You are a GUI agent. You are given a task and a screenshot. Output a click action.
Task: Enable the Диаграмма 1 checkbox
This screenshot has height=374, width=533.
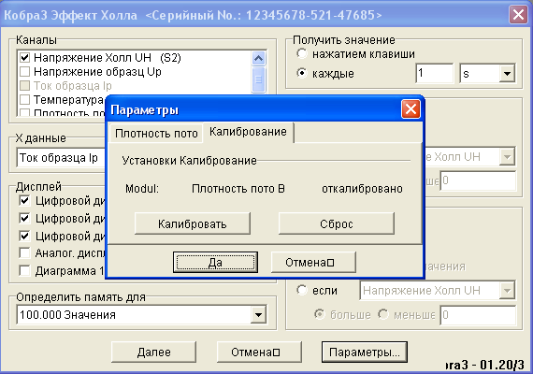coord(24,271)
